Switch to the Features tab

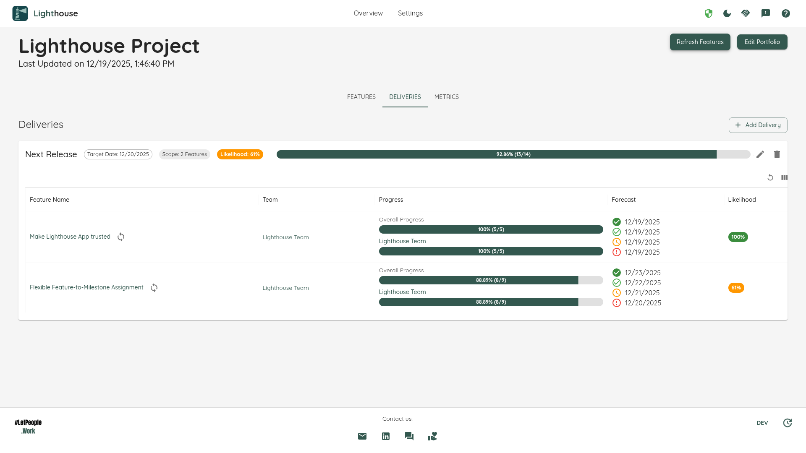[x=361, y=97]
